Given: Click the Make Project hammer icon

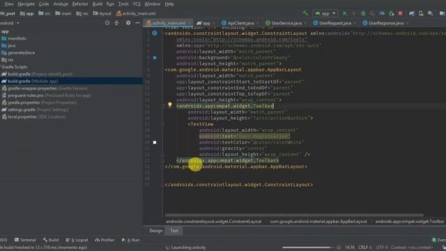Looking at the screenshot, I should pos(305,13).
